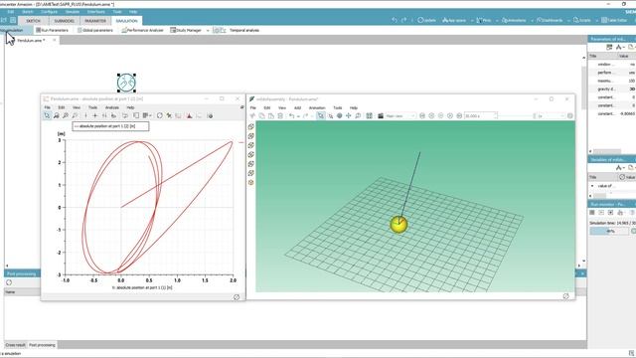Click Redo in the main teal toolbar
Screen dimensions: 636x358
[x=403, y=20]
